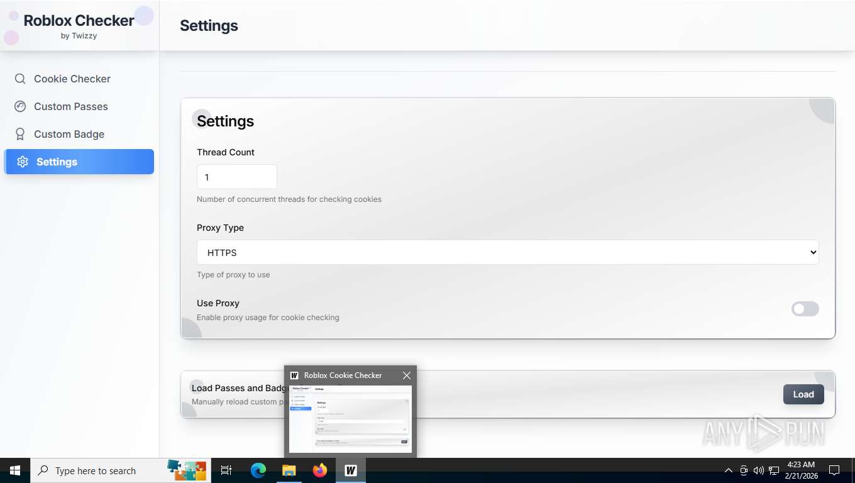Click the Roblox Checker logo title
This screenshot has width=855, height=483.
[x=79, y=20]
